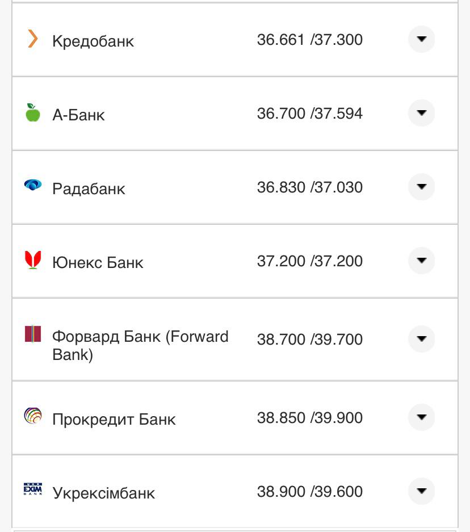Expand Юнекс Банк exchange rate details
Screen dimensions: 470x532
click(421, 261)
